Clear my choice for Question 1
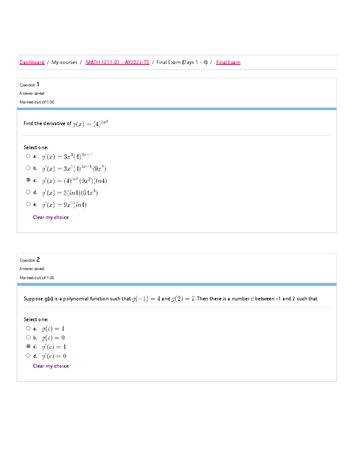 tap(51, 217)
